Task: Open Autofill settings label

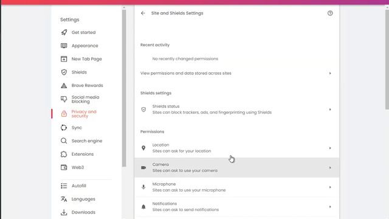Action: click(78, 186)
